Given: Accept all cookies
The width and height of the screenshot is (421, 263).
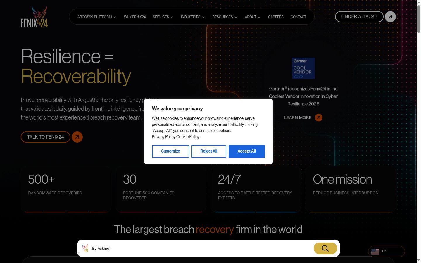Looking at the screenshot, I should (x=247, y=151).
